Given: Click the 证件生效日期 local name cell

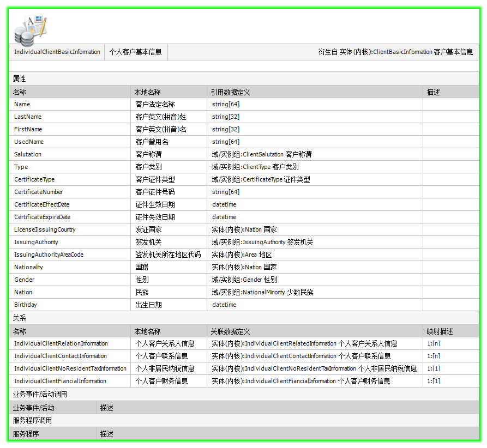Looking at the screenshot, I should click(x=169, y=204).
